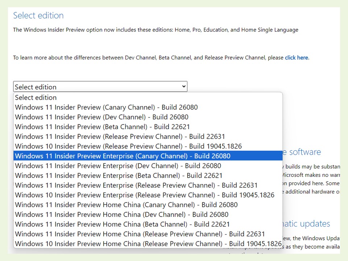Screen dimensions: 348x261
Task: Pick Windows 10 Insider Preview (Release Preview Channel) - Build 19045.1826
Action: 148,146
